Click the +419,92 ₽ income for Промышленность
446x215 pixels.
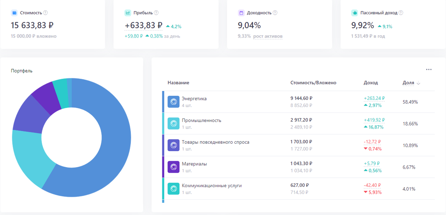[374, 120]
